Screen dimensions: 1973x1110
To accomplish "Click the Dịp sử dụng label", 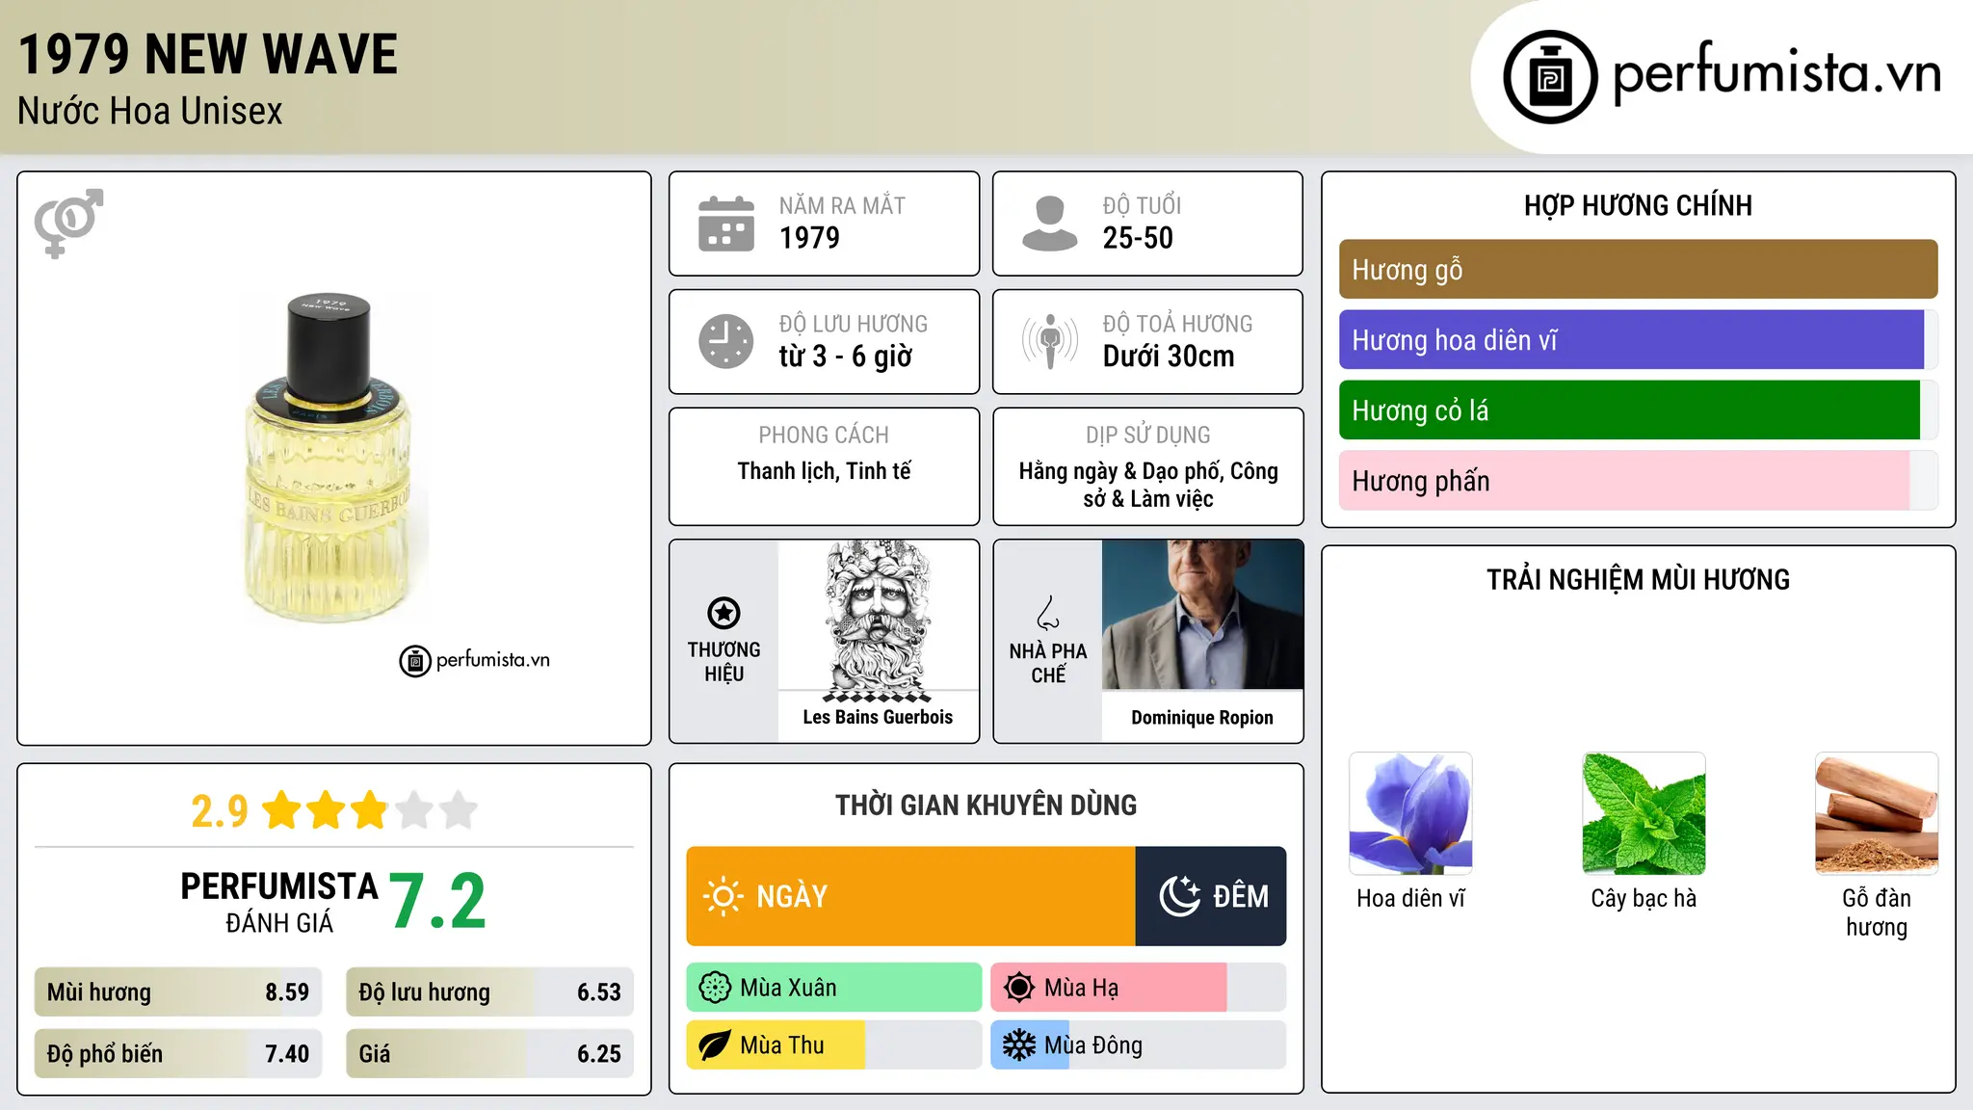I will 1148,436.
